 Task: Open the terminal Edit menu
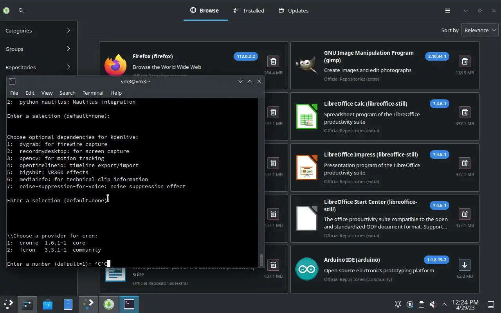pos(30,93)
